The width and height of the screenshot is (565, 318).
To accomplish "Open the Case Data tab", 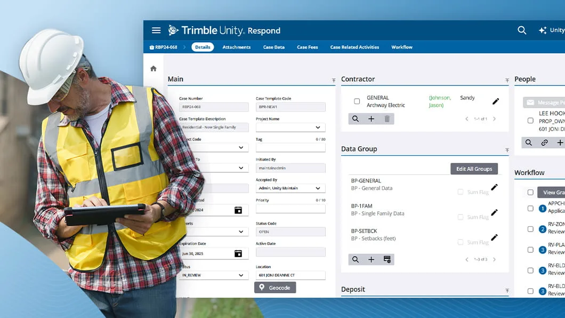I will pyautogui.click(x=274, y=47).
